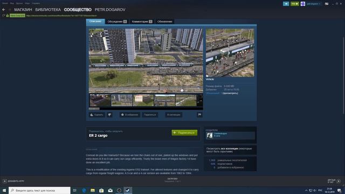The height and width of the screenshot is (194, 345).
Task: Open the green notifications envelope button
Action: click(x=295, y=4)
